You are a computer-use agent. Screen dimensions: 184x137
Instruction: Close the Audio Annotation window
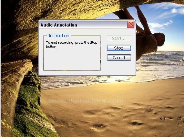tap(131, 25)
